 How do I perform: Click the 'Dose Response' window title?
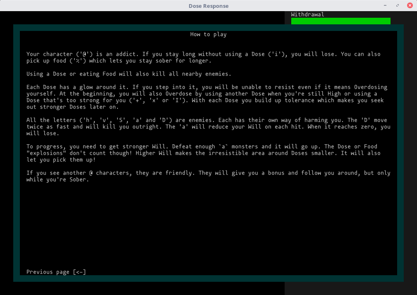point(208,6)
